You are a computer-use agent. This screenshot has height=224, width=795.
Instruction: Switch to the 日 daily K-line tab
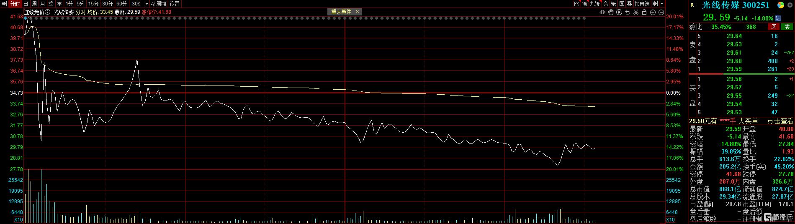tap(26, 4)
